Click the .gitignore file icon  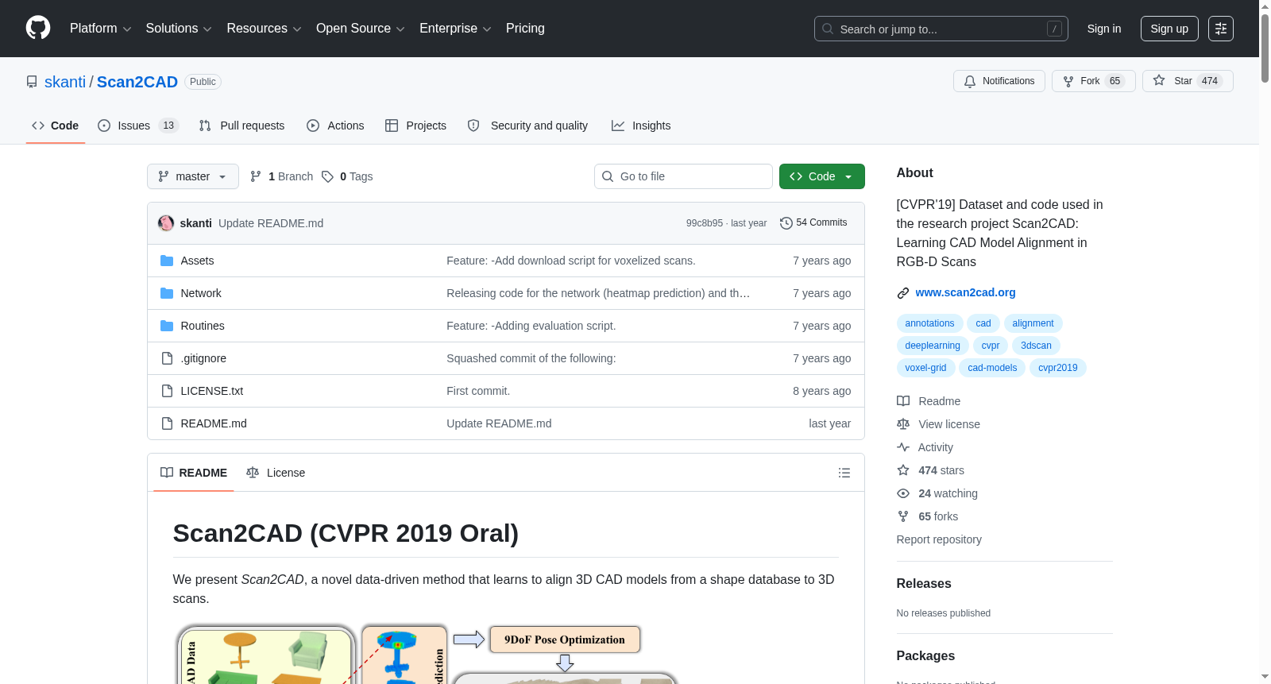pos(167,358)
